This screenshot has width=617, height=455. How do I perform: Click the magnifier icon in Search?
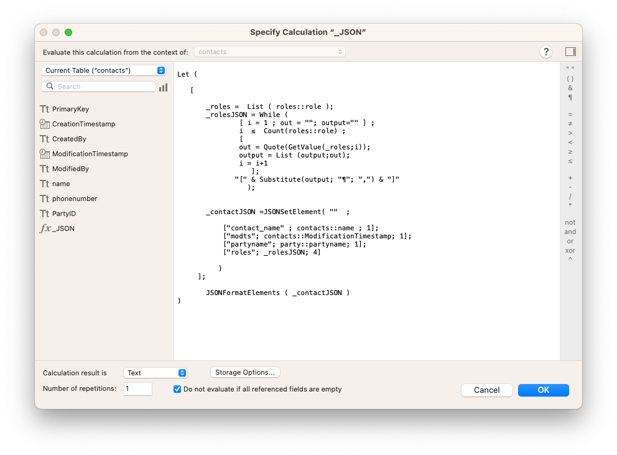[x=50, y=87]
